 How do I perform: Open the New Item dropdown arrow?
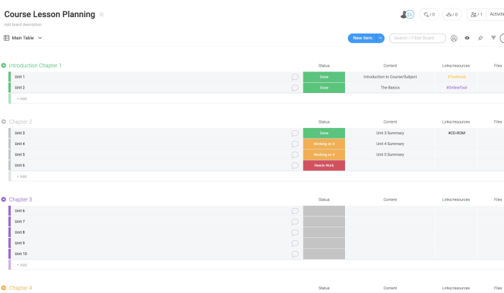click(380, 38)
